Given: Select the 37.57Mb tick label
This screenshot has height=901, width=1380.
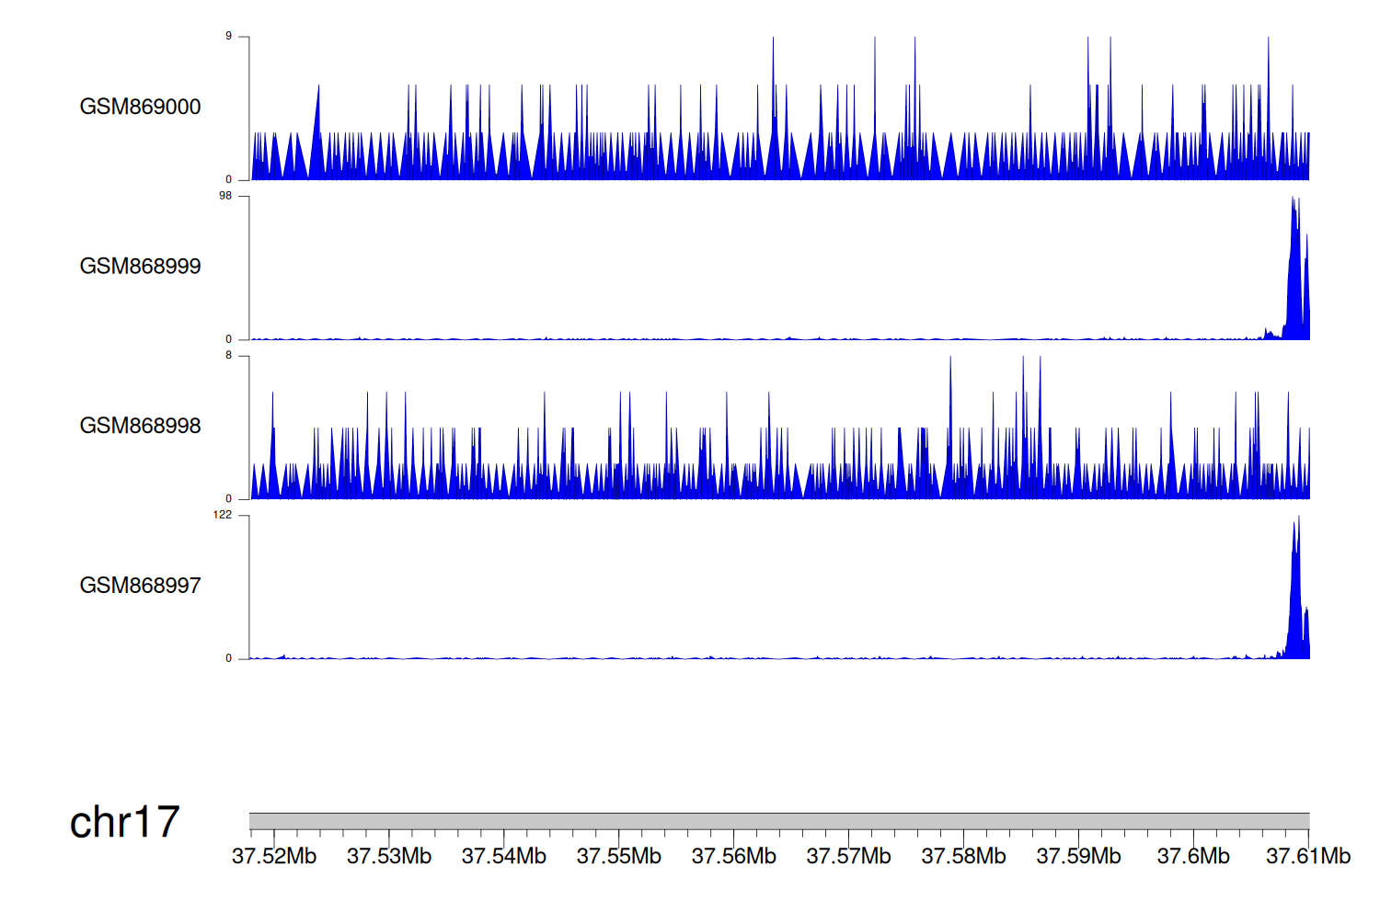Looking at the screenshot, I should [x=849, y=857].
